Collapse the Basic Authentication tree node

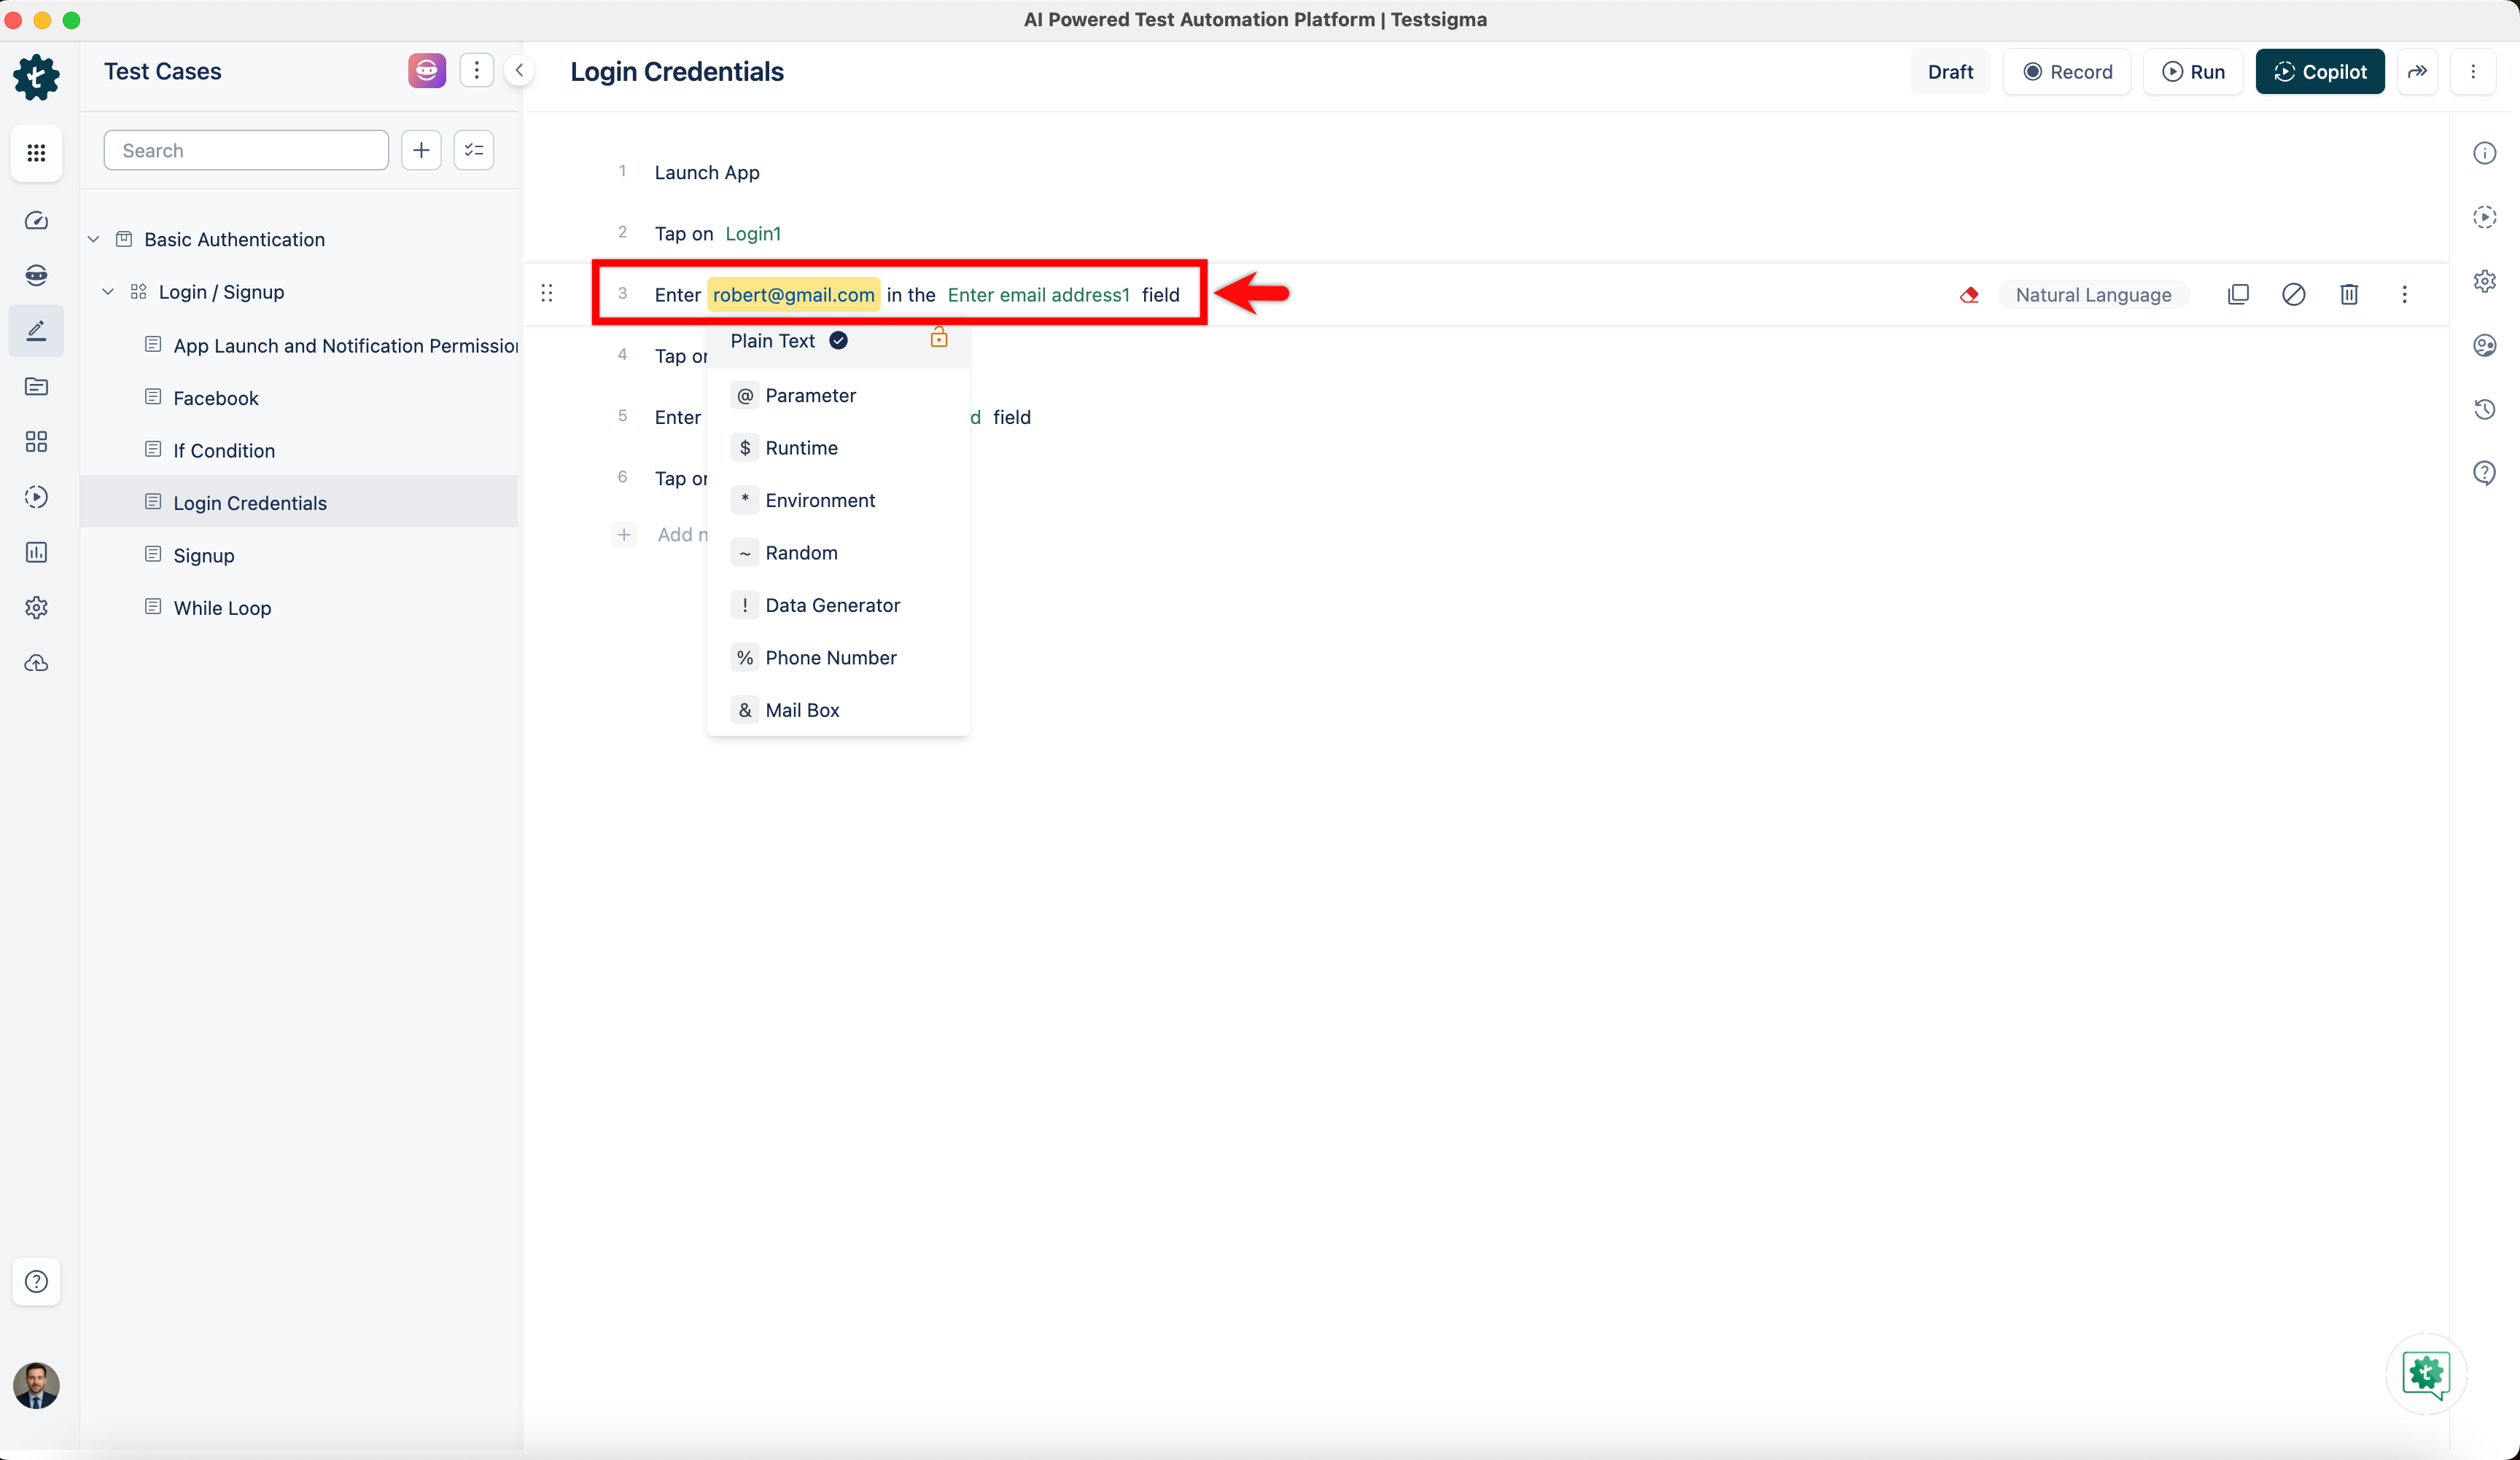[x=93, y=240]
